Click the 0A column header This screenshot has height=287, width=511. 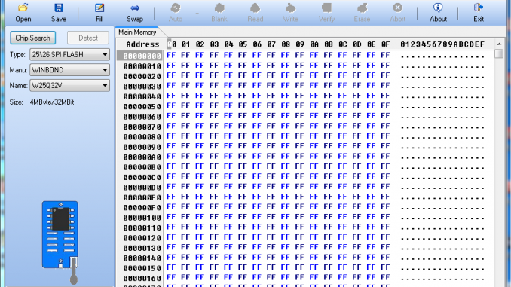[x=314, y=44]
